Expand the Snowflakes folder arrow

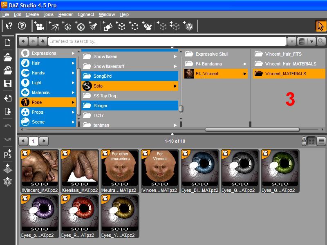175,56
